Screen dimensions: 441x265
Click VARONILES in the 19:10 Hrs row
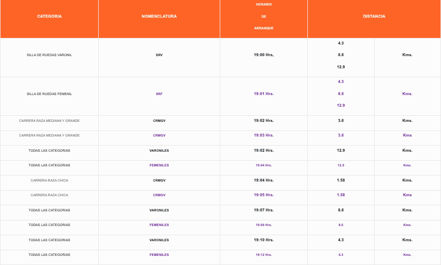tap(159, 240)
